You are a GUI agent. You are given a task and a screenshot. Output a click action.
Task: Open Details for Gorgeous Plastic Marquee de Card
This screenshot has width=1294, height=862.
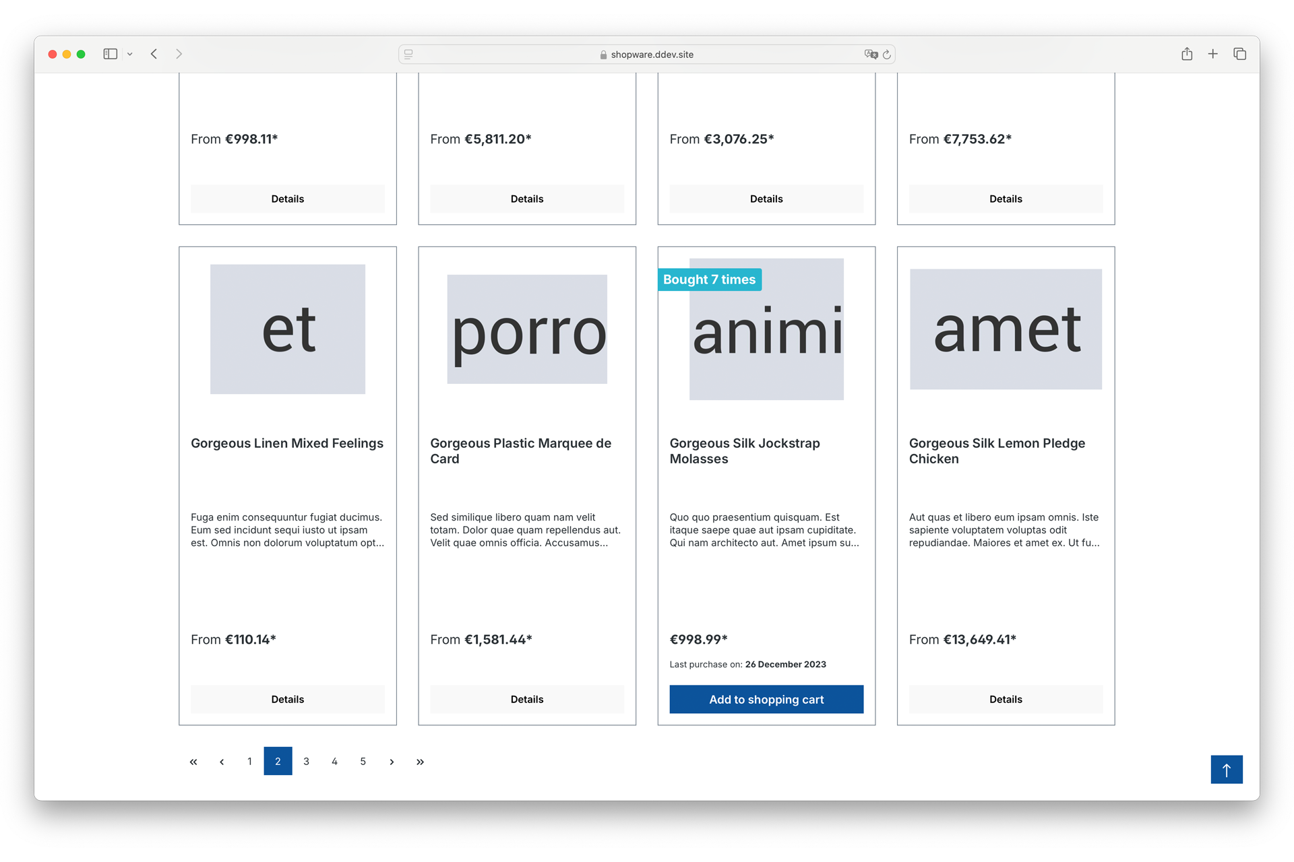click(527, 699)
